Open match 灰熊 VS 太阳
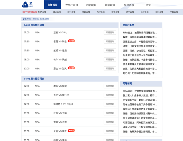 pos(60,113)
